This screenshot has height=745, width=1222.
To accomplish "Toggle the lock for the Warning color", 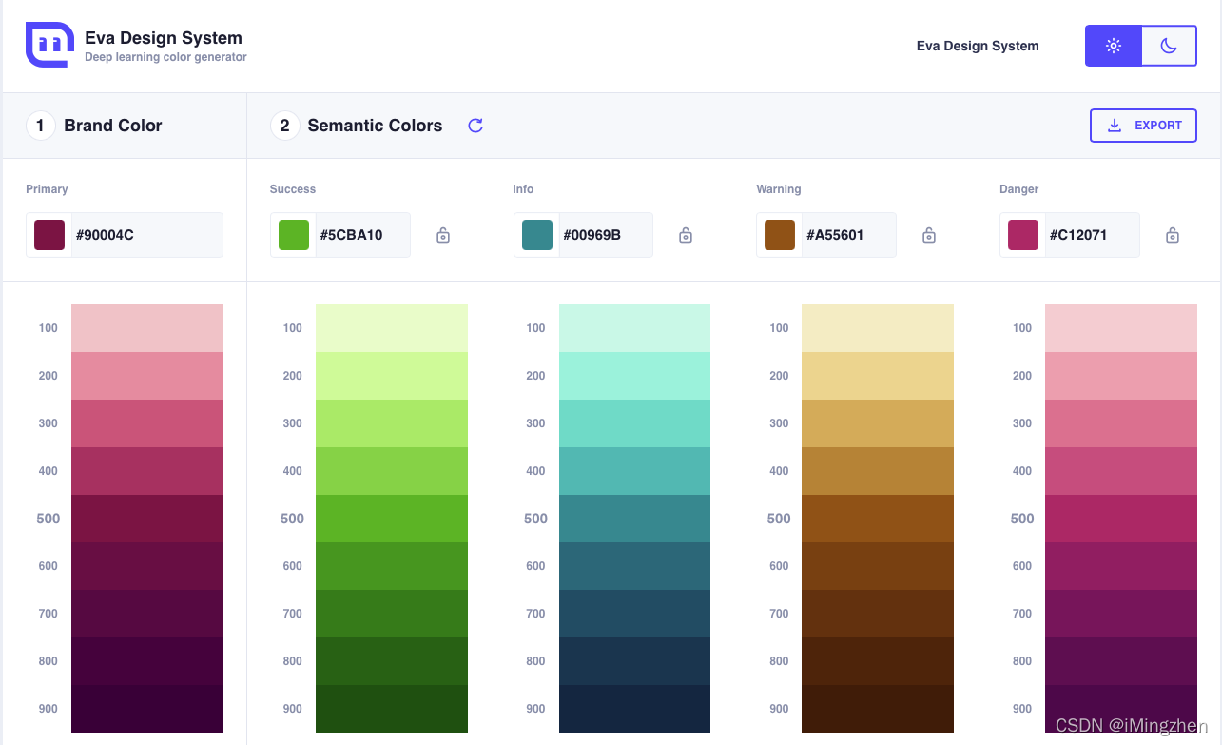I will [929, 235].
